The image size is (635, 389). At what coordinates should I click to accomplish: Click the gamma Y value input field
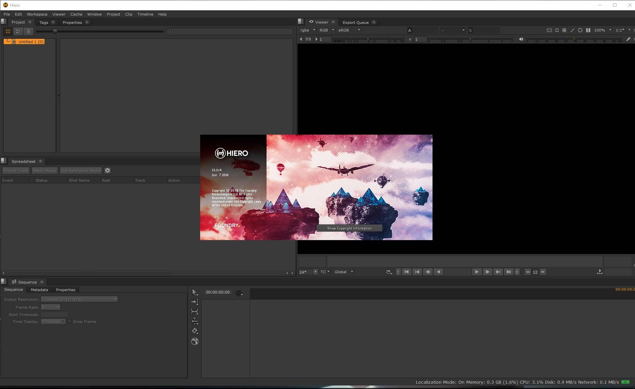(420, 39)
